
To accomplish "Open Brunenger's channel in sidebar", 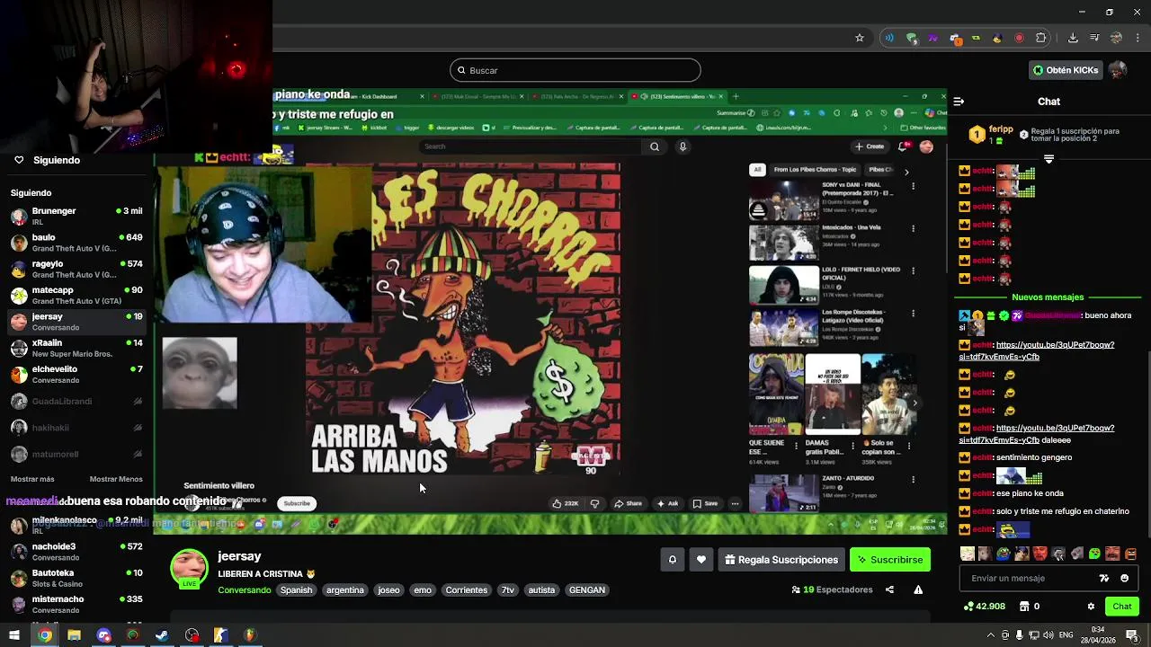I will point(76,216).
